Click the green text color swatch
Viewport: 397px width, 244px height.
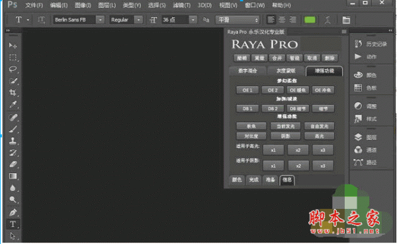pos(310,20)
